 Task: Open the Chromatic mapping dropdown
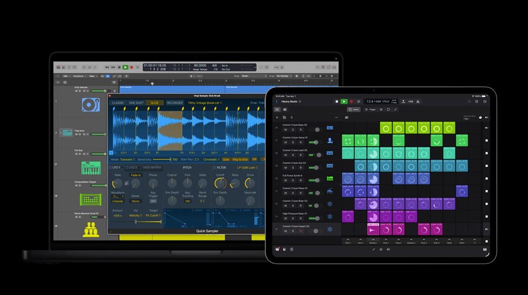click(212, 159)
